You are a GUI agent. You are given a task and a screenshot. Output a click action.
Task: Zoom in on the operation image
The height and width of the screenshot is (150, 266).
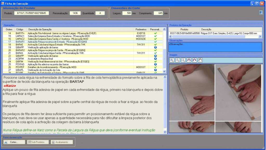coord(172,60)
